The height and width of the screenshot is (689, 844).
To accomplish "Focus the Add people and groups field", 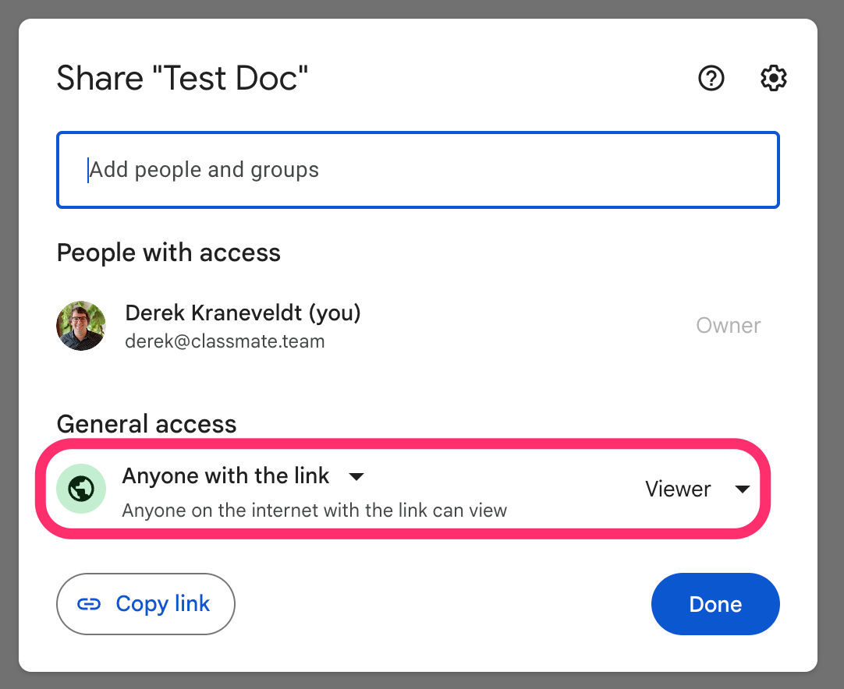I will coord(418,170).
